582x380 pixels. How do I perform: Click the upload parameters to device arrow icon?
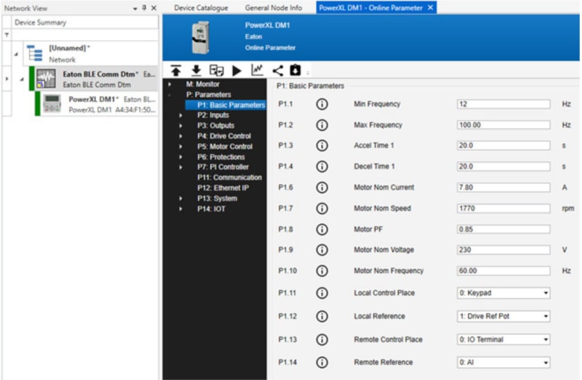[176, 70]
